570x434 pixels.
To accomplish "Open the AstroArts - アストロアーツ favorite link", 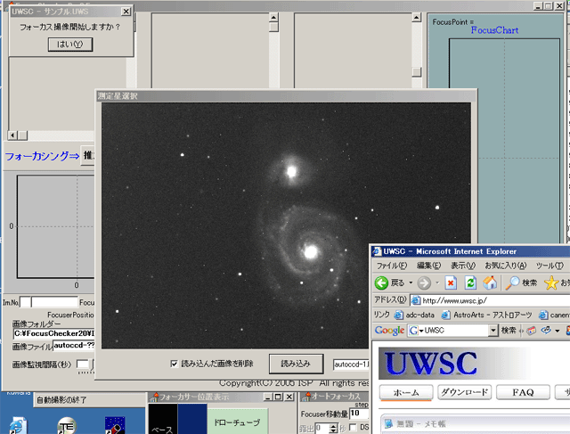I will [487, 315].
